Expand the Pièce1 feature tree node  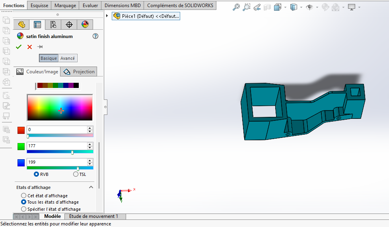click(107, 16)
